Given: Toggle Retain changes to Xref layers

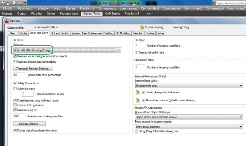Looking at the screenshot, I should click(143, 92).
